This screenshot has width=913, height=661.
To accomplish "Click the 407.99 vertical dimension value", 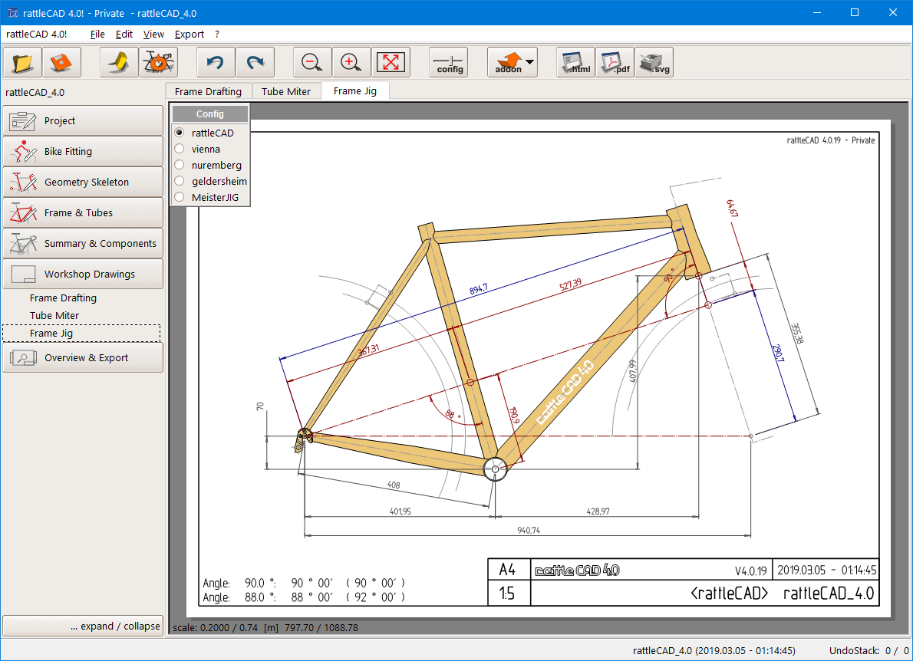I will (632, 370).
